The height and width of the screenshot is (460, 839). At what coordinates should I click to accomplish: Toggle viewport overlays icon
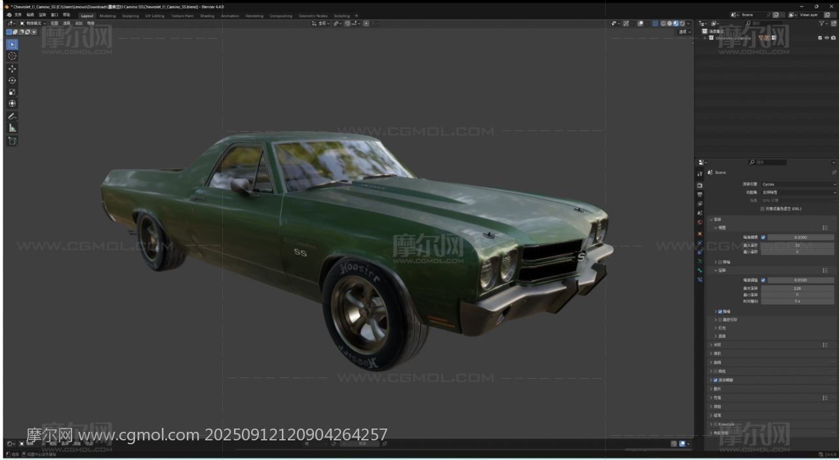tap(640, 24)
